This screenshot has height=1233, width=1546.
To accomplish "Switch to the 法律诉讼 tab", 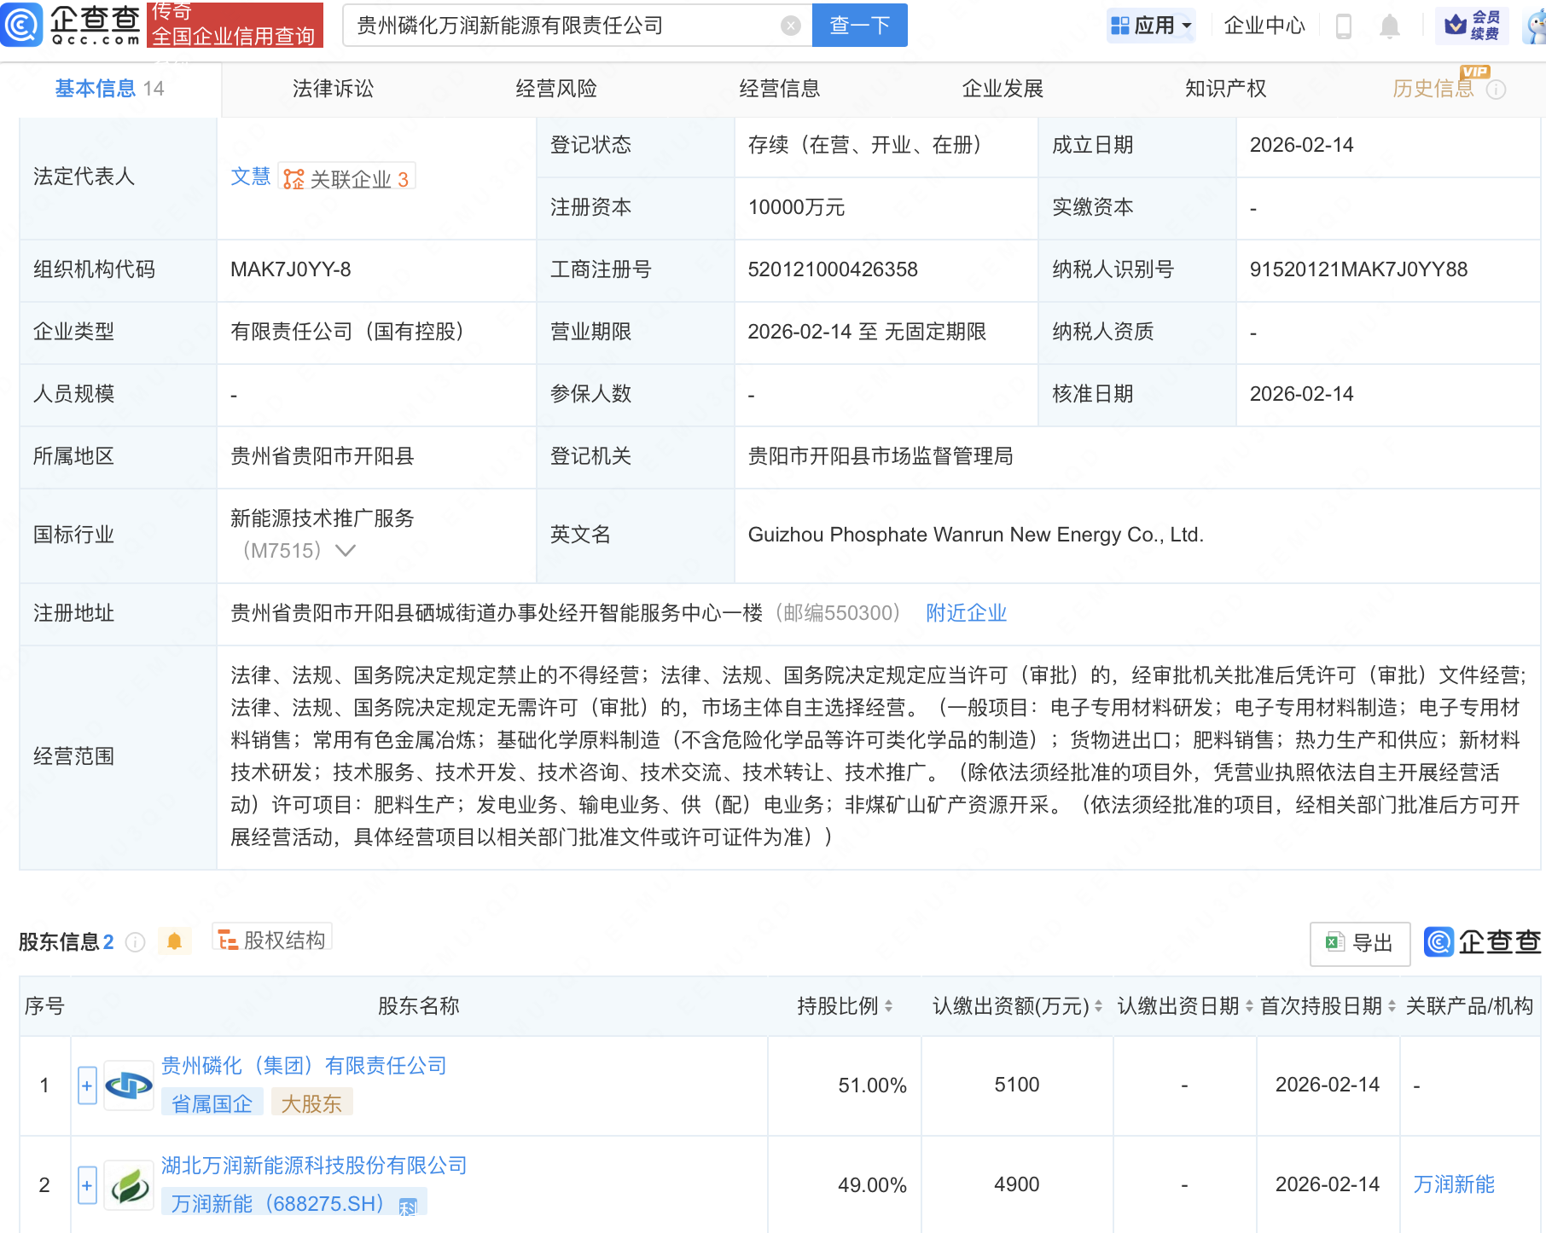I will (x=333, y=88).
